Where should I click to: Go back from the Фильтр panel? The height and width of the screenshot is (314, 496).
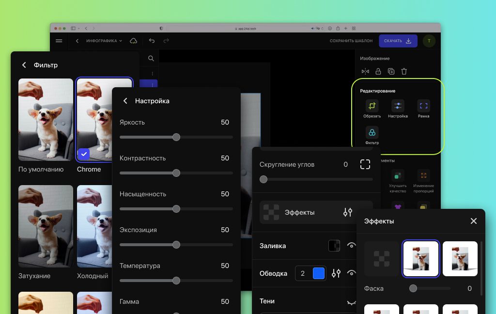24,65
